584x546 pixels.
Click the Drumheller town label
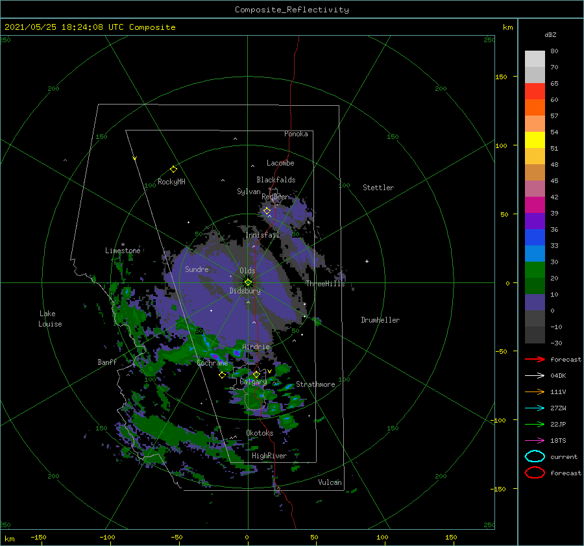point(380,320)
